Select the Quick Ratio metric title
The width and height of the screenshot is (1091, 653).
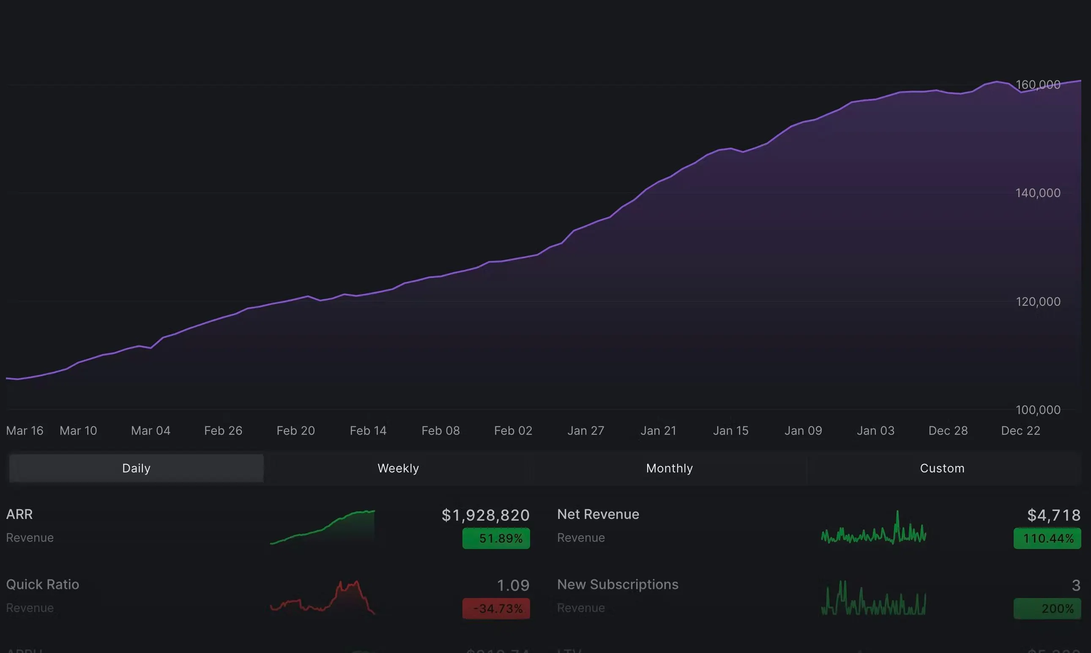43,584
